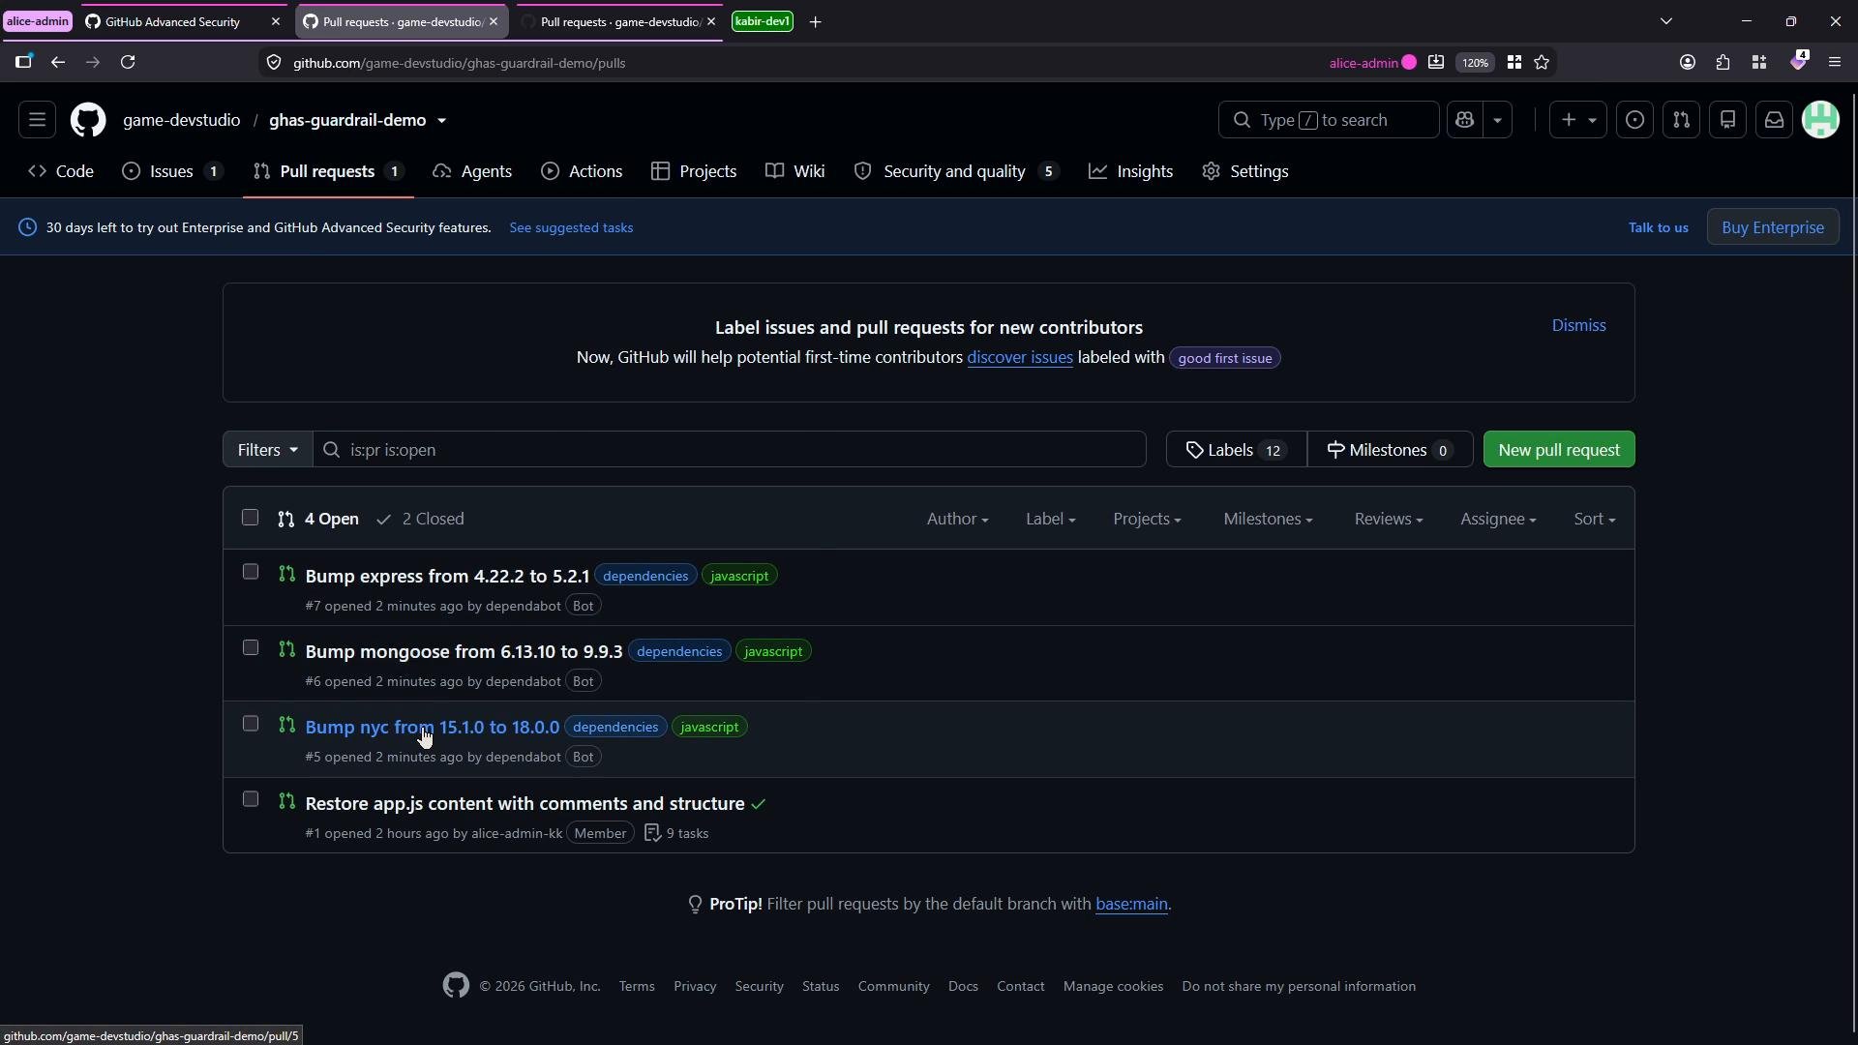Open Copilot chat icon in header
This screenshot has height=1045, width=1858.
point(1465,120)
